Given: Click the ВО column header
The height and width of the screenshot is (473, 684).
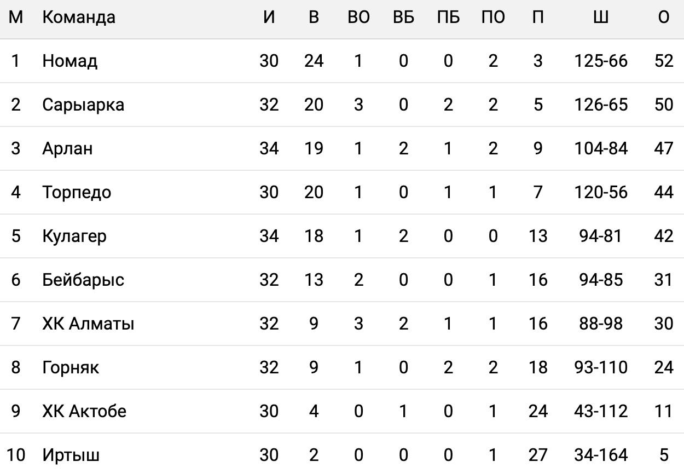Looking at the screenshot, I should (x=358, y=17).
